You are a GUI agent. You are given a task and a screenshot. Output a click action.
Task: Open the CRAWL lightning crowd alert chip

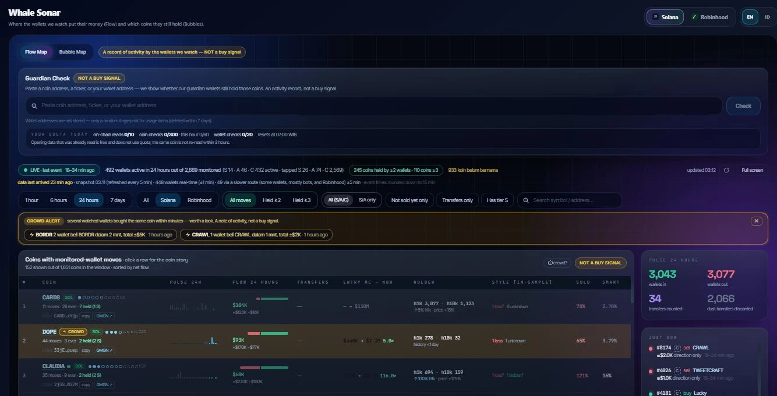click(256, 234)
